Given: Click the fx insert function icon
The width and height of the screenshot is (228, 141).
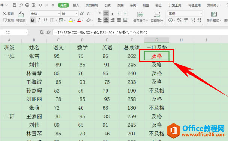Looking at the screenshot, I should 48,32.
